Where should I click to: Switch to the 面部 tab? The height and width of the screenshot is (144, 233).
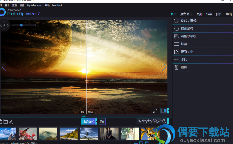click(199, 14)
